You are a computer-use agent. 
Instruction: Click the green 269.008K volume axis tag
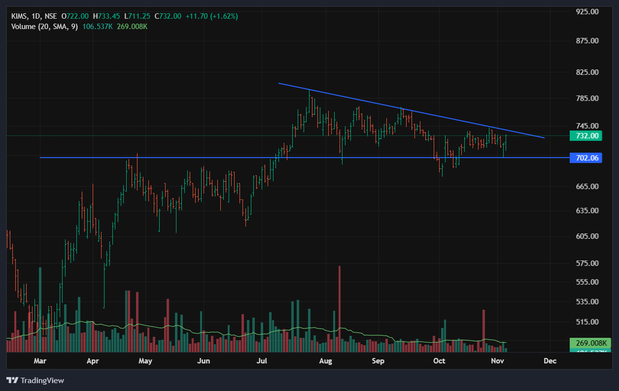click(590, 343)
